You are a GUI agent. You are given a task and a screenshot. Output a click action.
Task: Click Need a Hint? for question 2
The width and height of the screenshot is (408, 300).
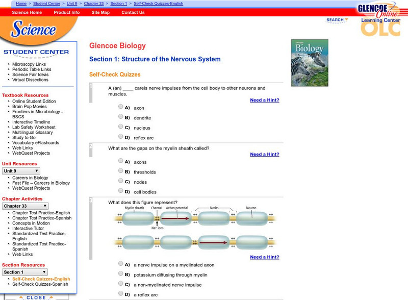pyautogui.click(x=265, y=154)
